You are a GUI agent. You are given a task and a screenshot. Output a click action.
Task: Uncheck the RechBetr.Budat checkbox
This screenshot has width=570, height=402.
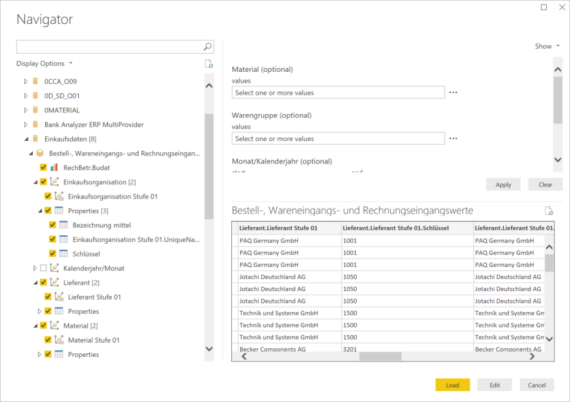point(44,167)
